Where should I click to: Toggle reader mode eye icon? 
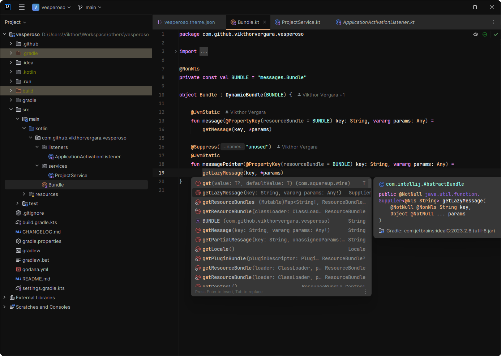tap(476, 34)
